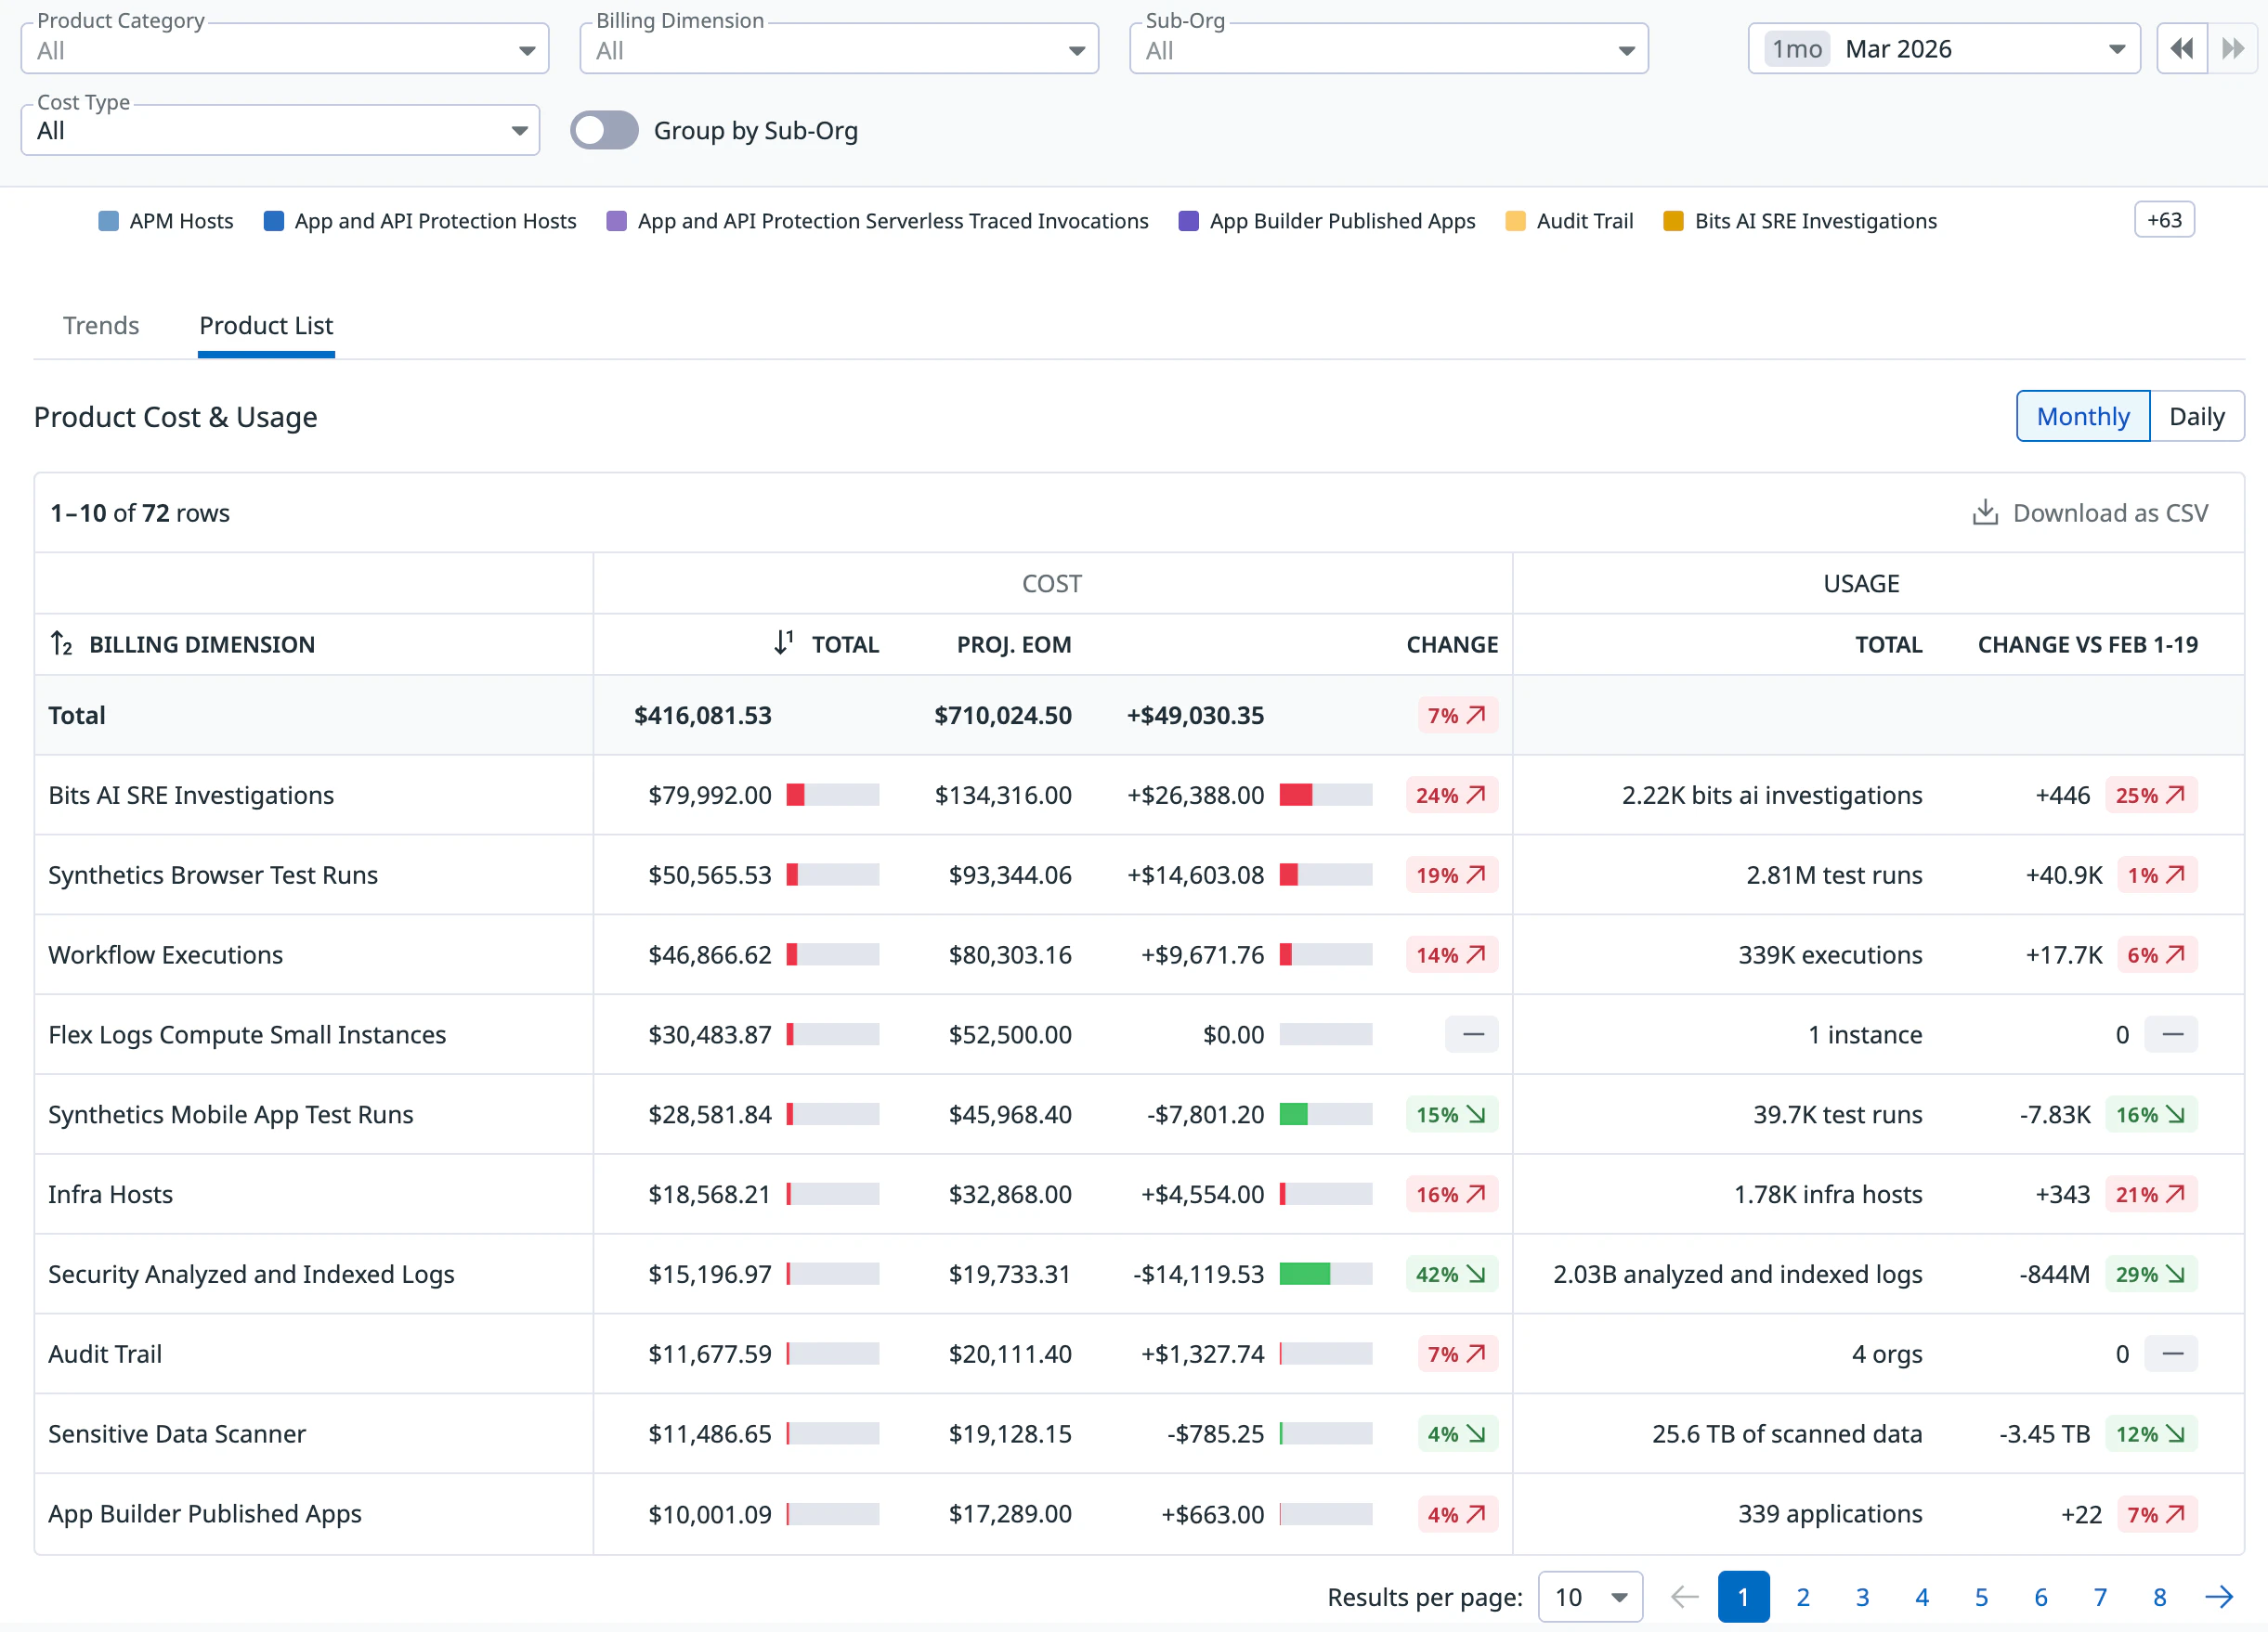2268x1632 pixels.
Task: Switch to Daily view
Action: [2196, 417]
